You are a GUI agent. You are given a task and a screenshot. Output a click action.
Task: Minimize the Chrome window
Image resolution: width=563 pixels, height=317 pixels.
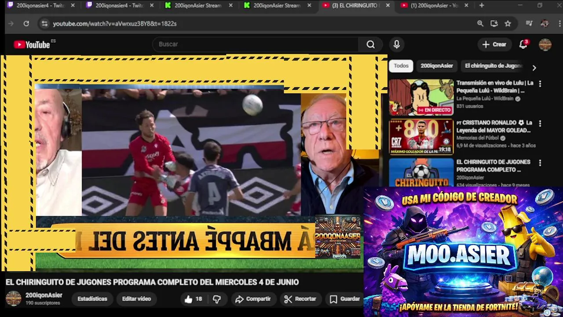[x=520, y=5]
